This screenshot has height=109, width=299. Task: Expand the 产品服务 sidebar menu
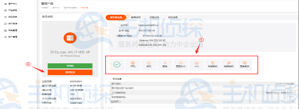click(13, 10)
